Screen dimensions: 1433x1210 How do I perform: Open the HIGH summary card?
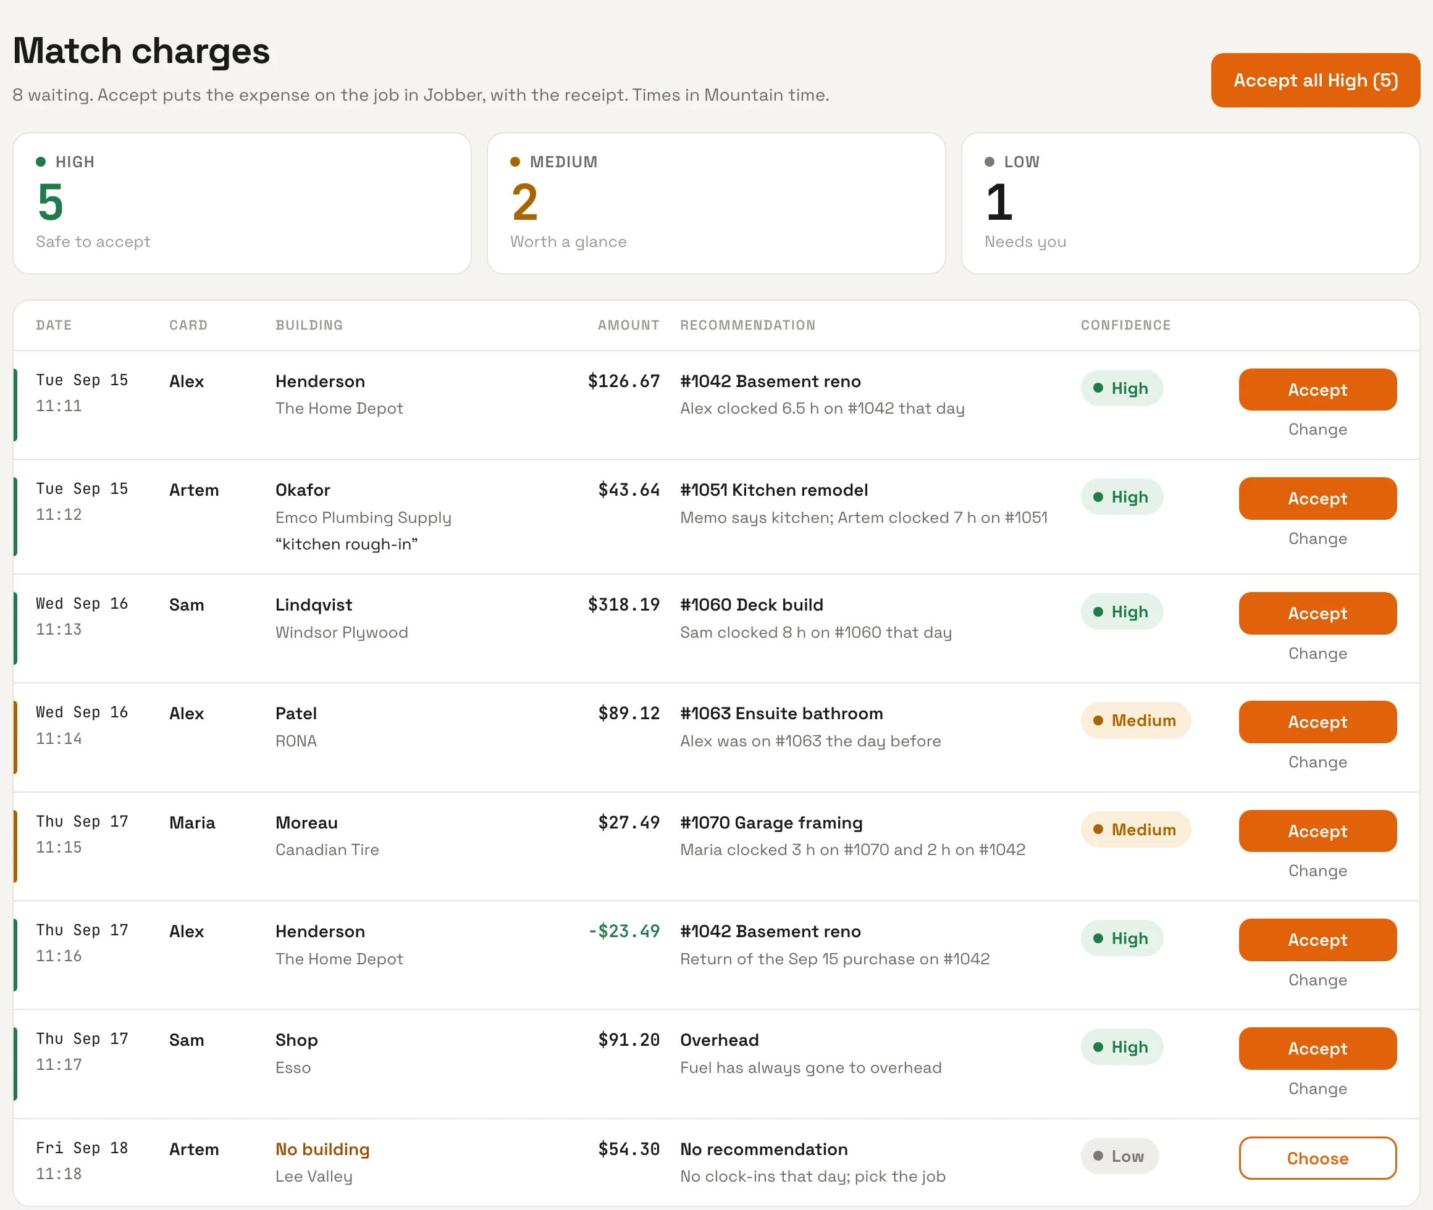(x=242, y=204)
